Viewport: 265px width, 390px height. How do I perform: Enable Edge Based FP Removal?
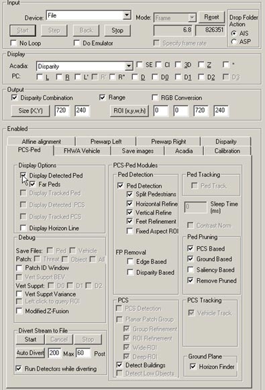pos(130,261)
